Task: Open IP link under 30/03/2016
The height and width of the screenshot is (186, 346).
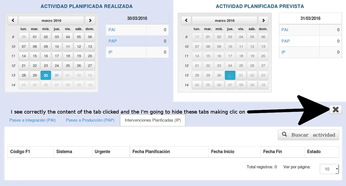Action: [x=110, y=52]
